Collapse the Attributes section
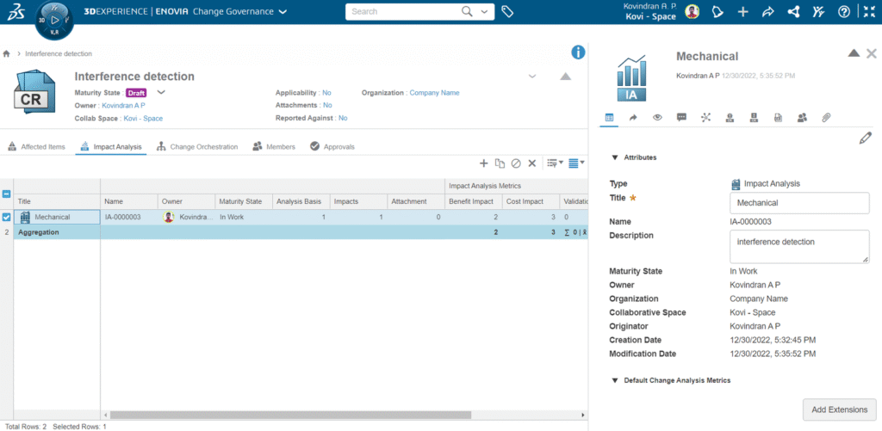882x431 pixels. (614, 157)
